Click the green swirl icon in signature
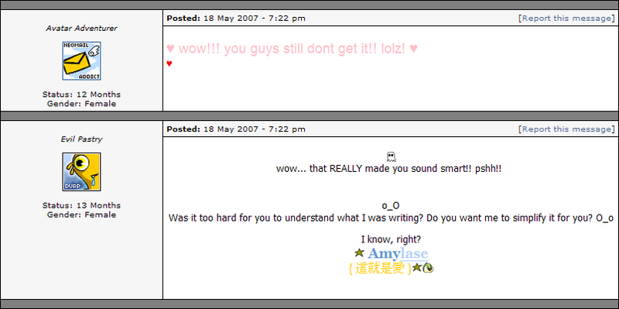The width and height of the screenshot is (619, 309). click(x=429, y=268)
